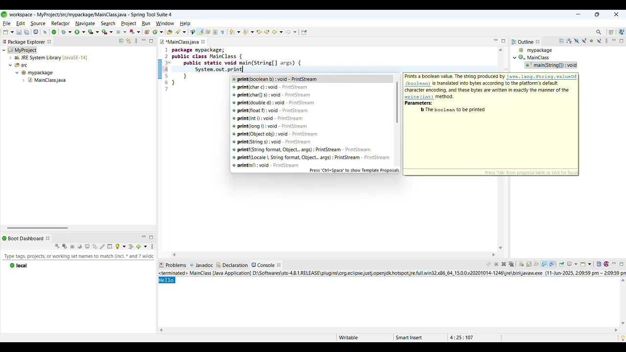Open the Run button dropdown arrow
Screen dimensions: 626x352
click(x=84, y=32)
